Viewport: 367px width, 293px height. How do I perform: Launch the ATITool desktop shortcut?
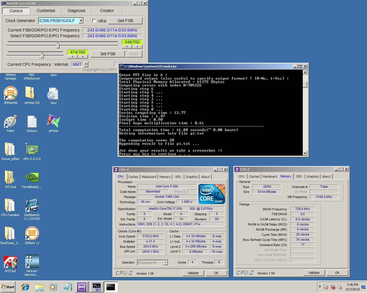(10, 264)
